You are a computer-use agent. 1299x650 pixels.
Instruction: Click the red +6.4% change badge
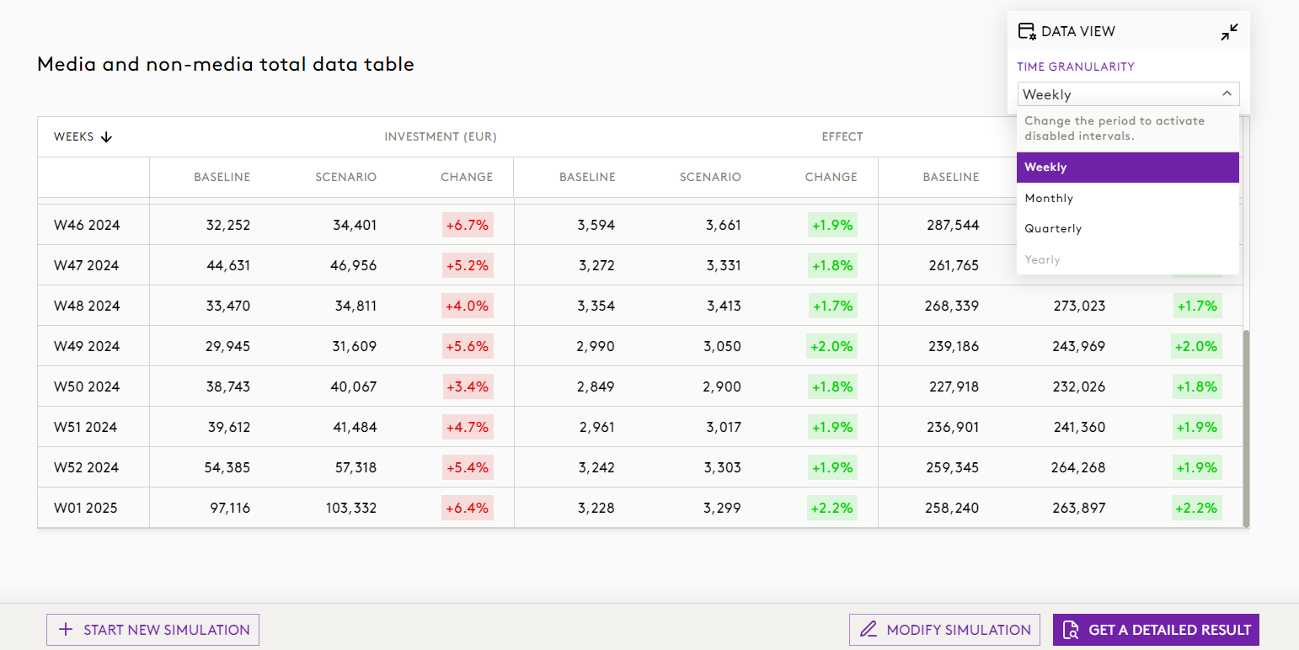468,508
